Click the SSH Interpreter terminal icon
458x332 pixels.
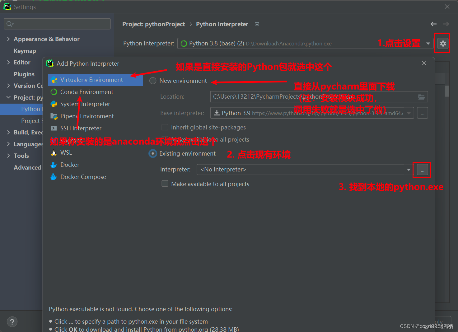click(54, 128)
